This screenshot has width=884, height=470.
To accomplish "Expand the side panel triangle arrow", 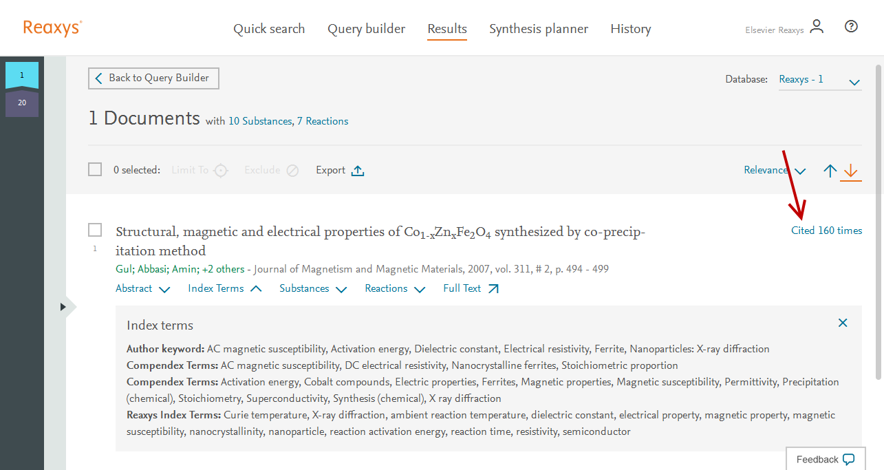I will click(63, 306).
